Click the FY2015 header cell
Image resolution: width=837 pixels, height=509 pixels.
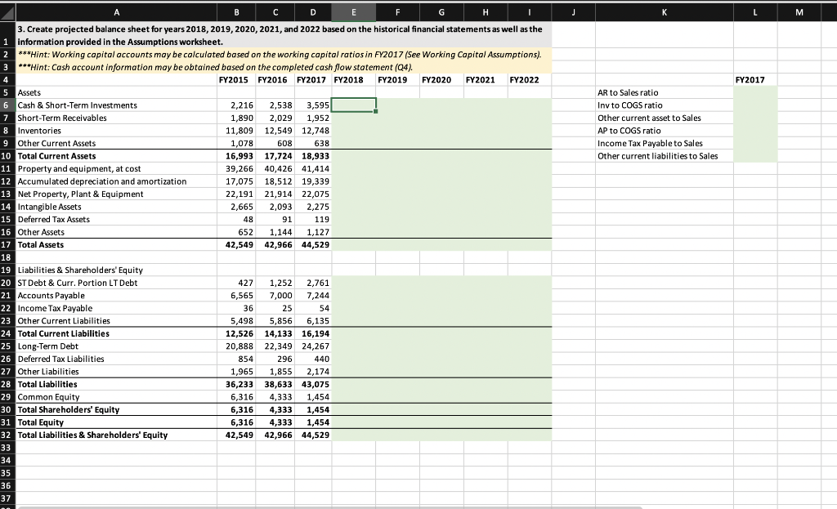point(236,79)
